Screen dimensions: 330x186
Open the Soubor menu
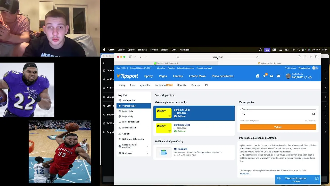(x=121, y=50)
